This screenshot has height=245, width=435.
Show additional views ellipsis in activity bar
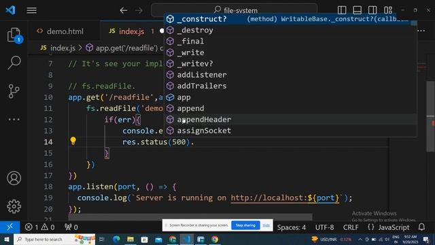pyautogui.click(x=14, y=120)
